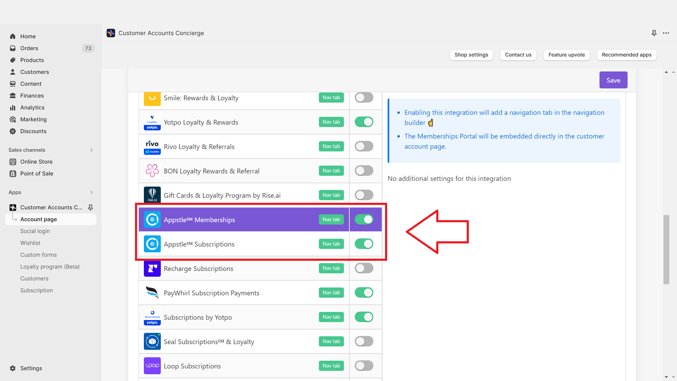Viewport: 677px width, 381px height.
Task: Open the Custom forms menu item
Action: click(39, 255)
